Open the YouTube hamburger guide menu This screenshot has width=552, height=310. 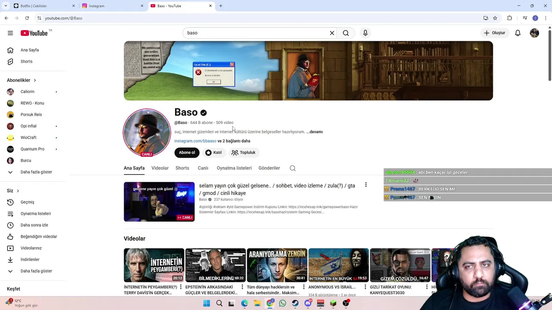click(x=10, y=33)
